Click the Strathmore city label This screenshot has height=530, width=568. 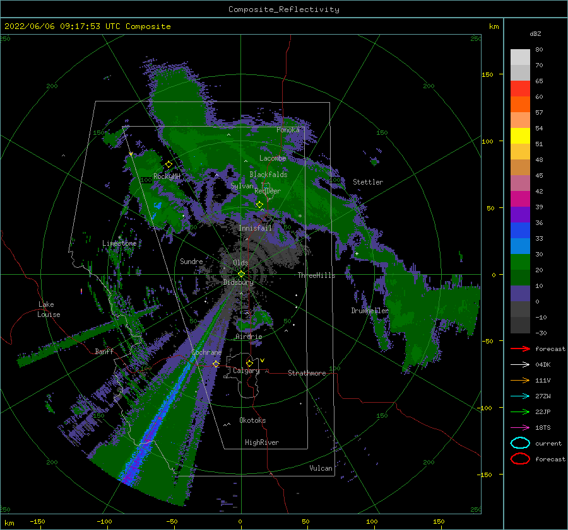tap(307, 373)
